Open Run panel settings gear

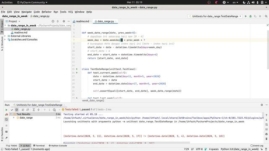click(x=262, y=105)
